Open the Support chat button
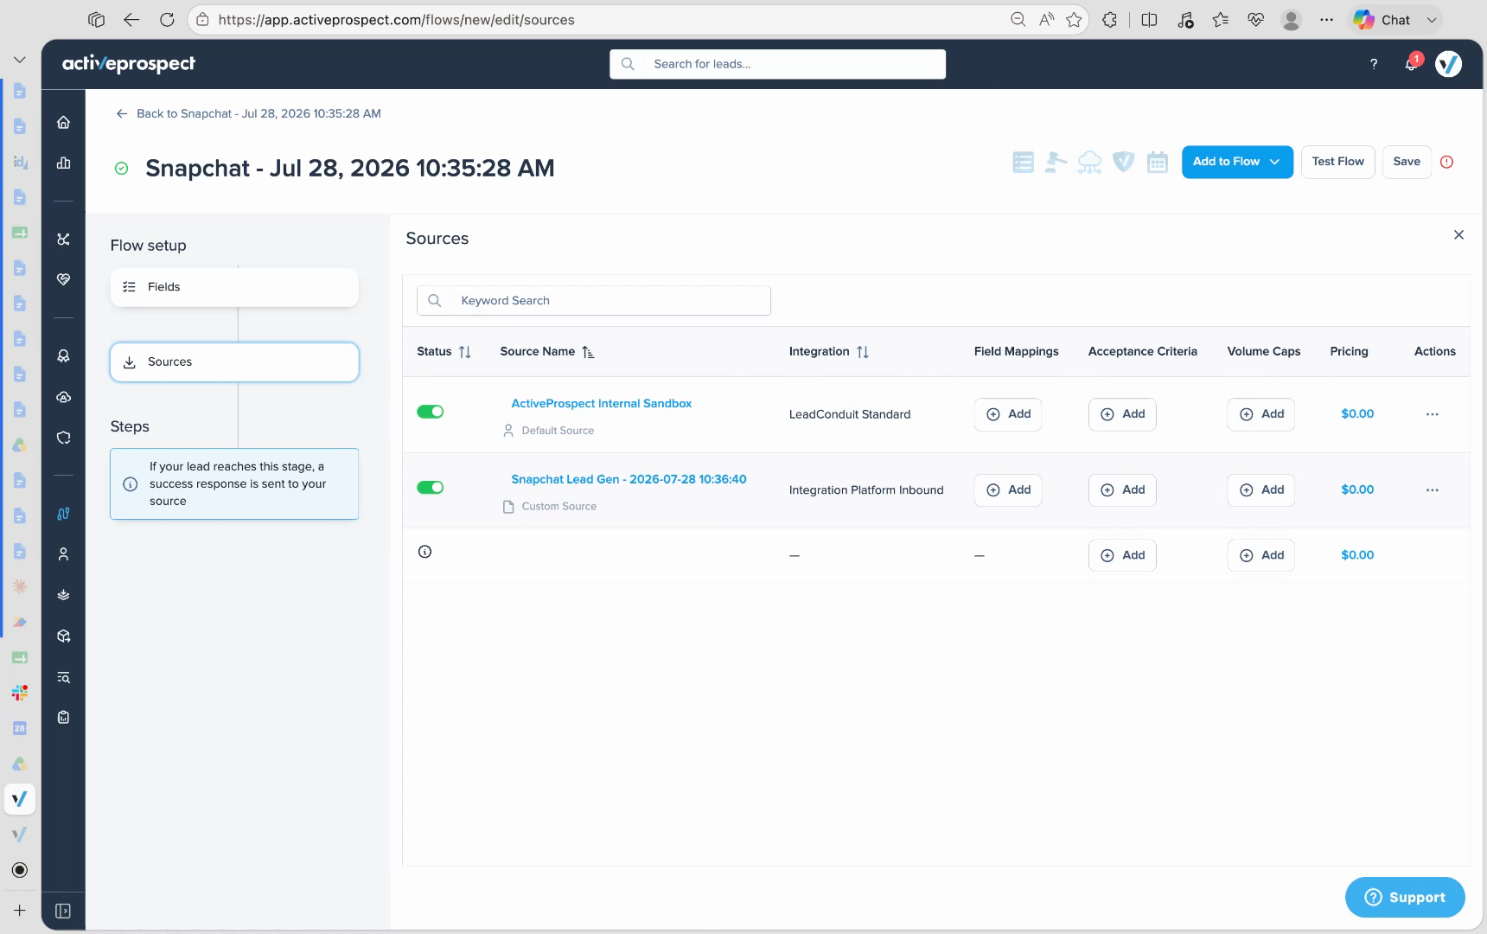Screen dimensions: 1487x934 coord(1405,898)
